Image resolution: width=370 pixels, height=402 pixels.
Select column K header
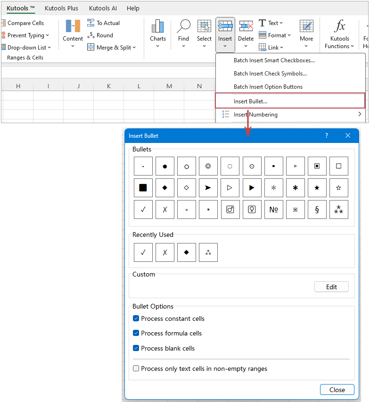tap(108, 86)
